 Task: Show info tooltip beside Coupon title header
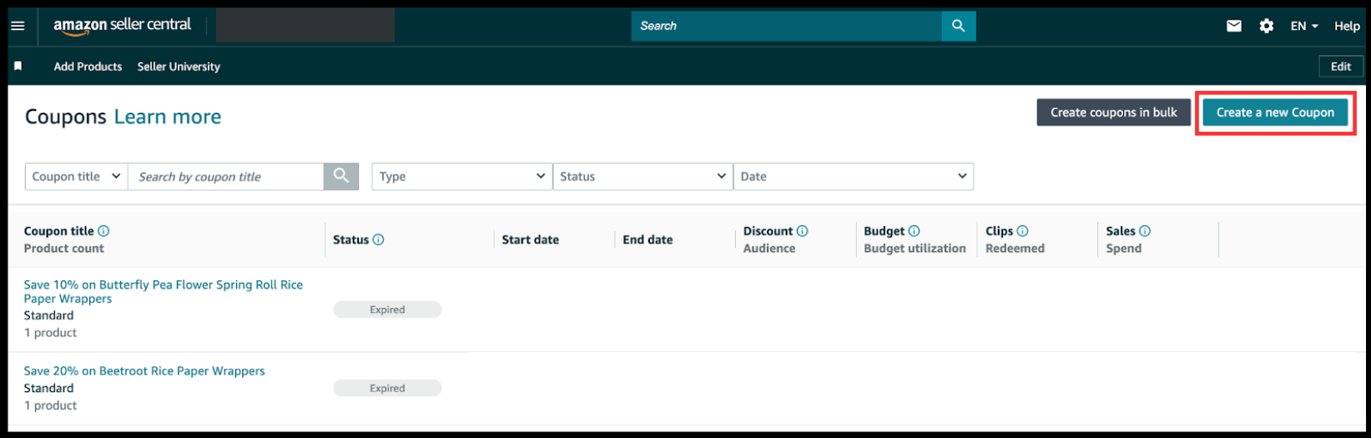(103, 231)
